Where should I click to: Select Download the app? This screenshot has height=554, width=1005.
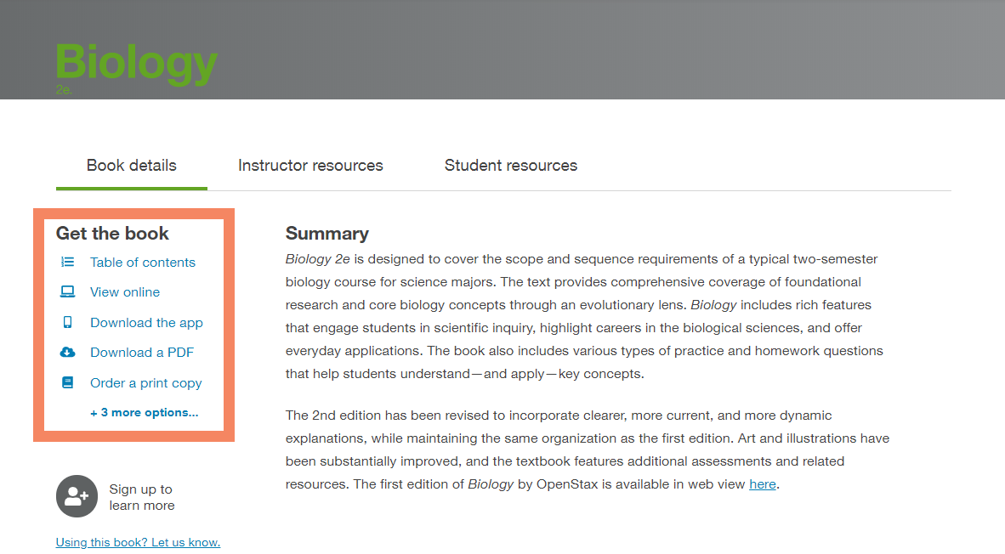146,322
